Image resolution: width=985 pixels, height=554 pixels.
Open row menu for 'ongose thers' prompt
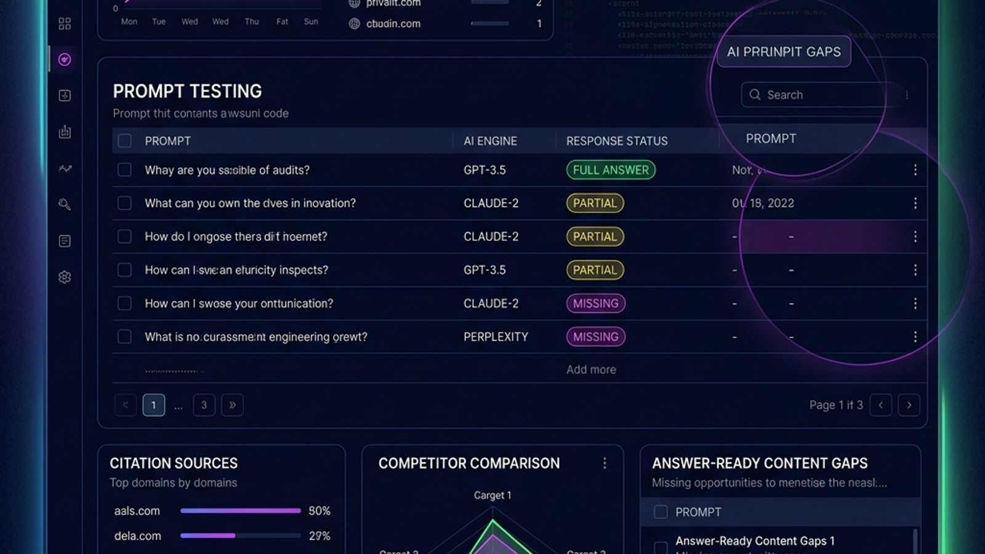[x=915, y=236]
